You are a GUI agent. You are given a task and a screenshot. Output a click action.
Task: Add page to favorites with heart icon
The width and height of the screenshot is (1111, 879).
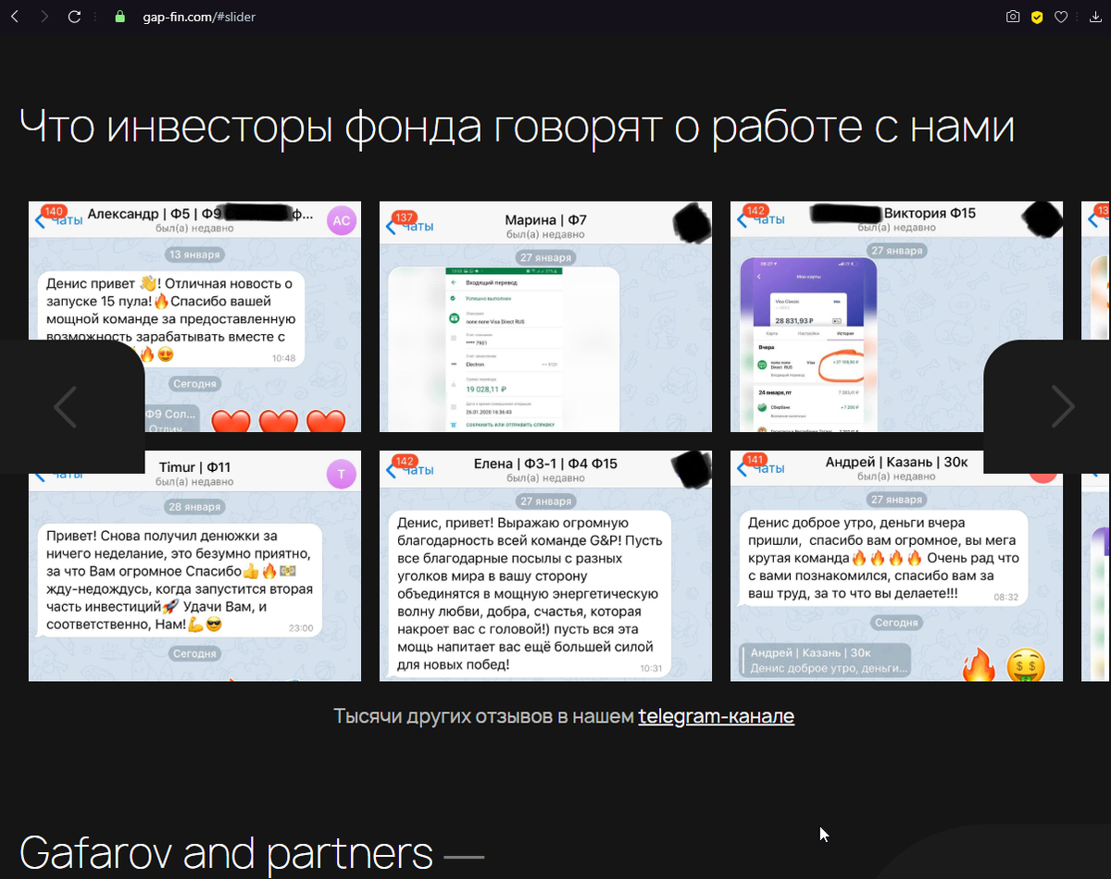1062,17
